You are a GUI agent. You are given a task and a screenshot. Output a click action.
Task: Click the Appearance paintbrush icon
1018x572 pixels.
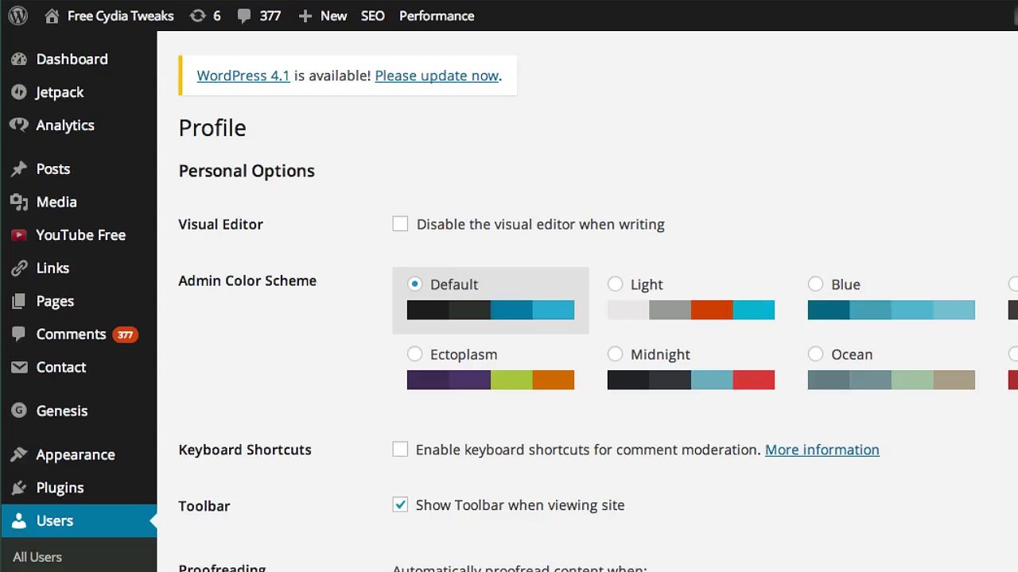[19, 454]
